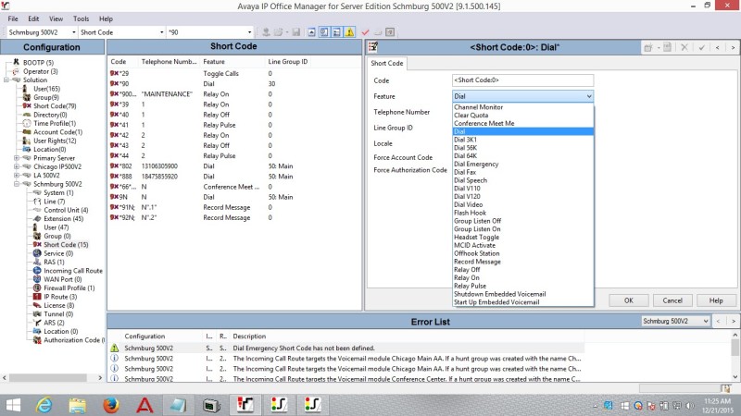Open Firefox from the taskbar

click(111, 405)
